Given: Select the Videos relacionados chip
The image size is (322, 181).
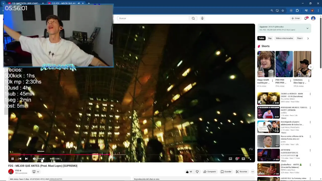Looking at the screenshot, I should coord(284,38).
